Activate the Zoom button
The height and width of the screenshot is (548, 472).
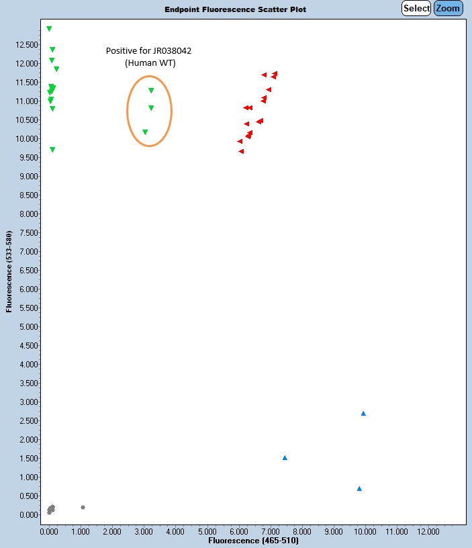coord(448,9)
